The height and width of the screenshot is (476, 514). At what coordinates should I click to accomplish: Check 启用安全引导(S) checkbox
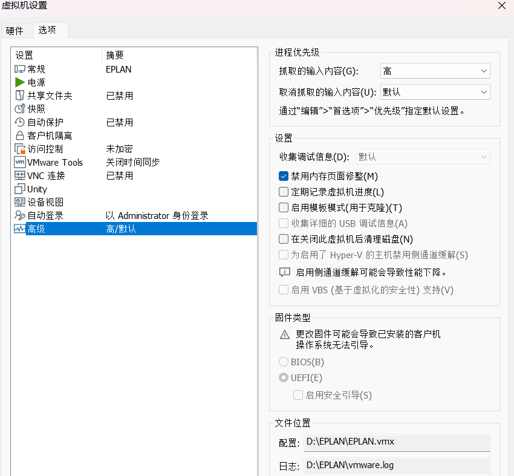[298, 395]
